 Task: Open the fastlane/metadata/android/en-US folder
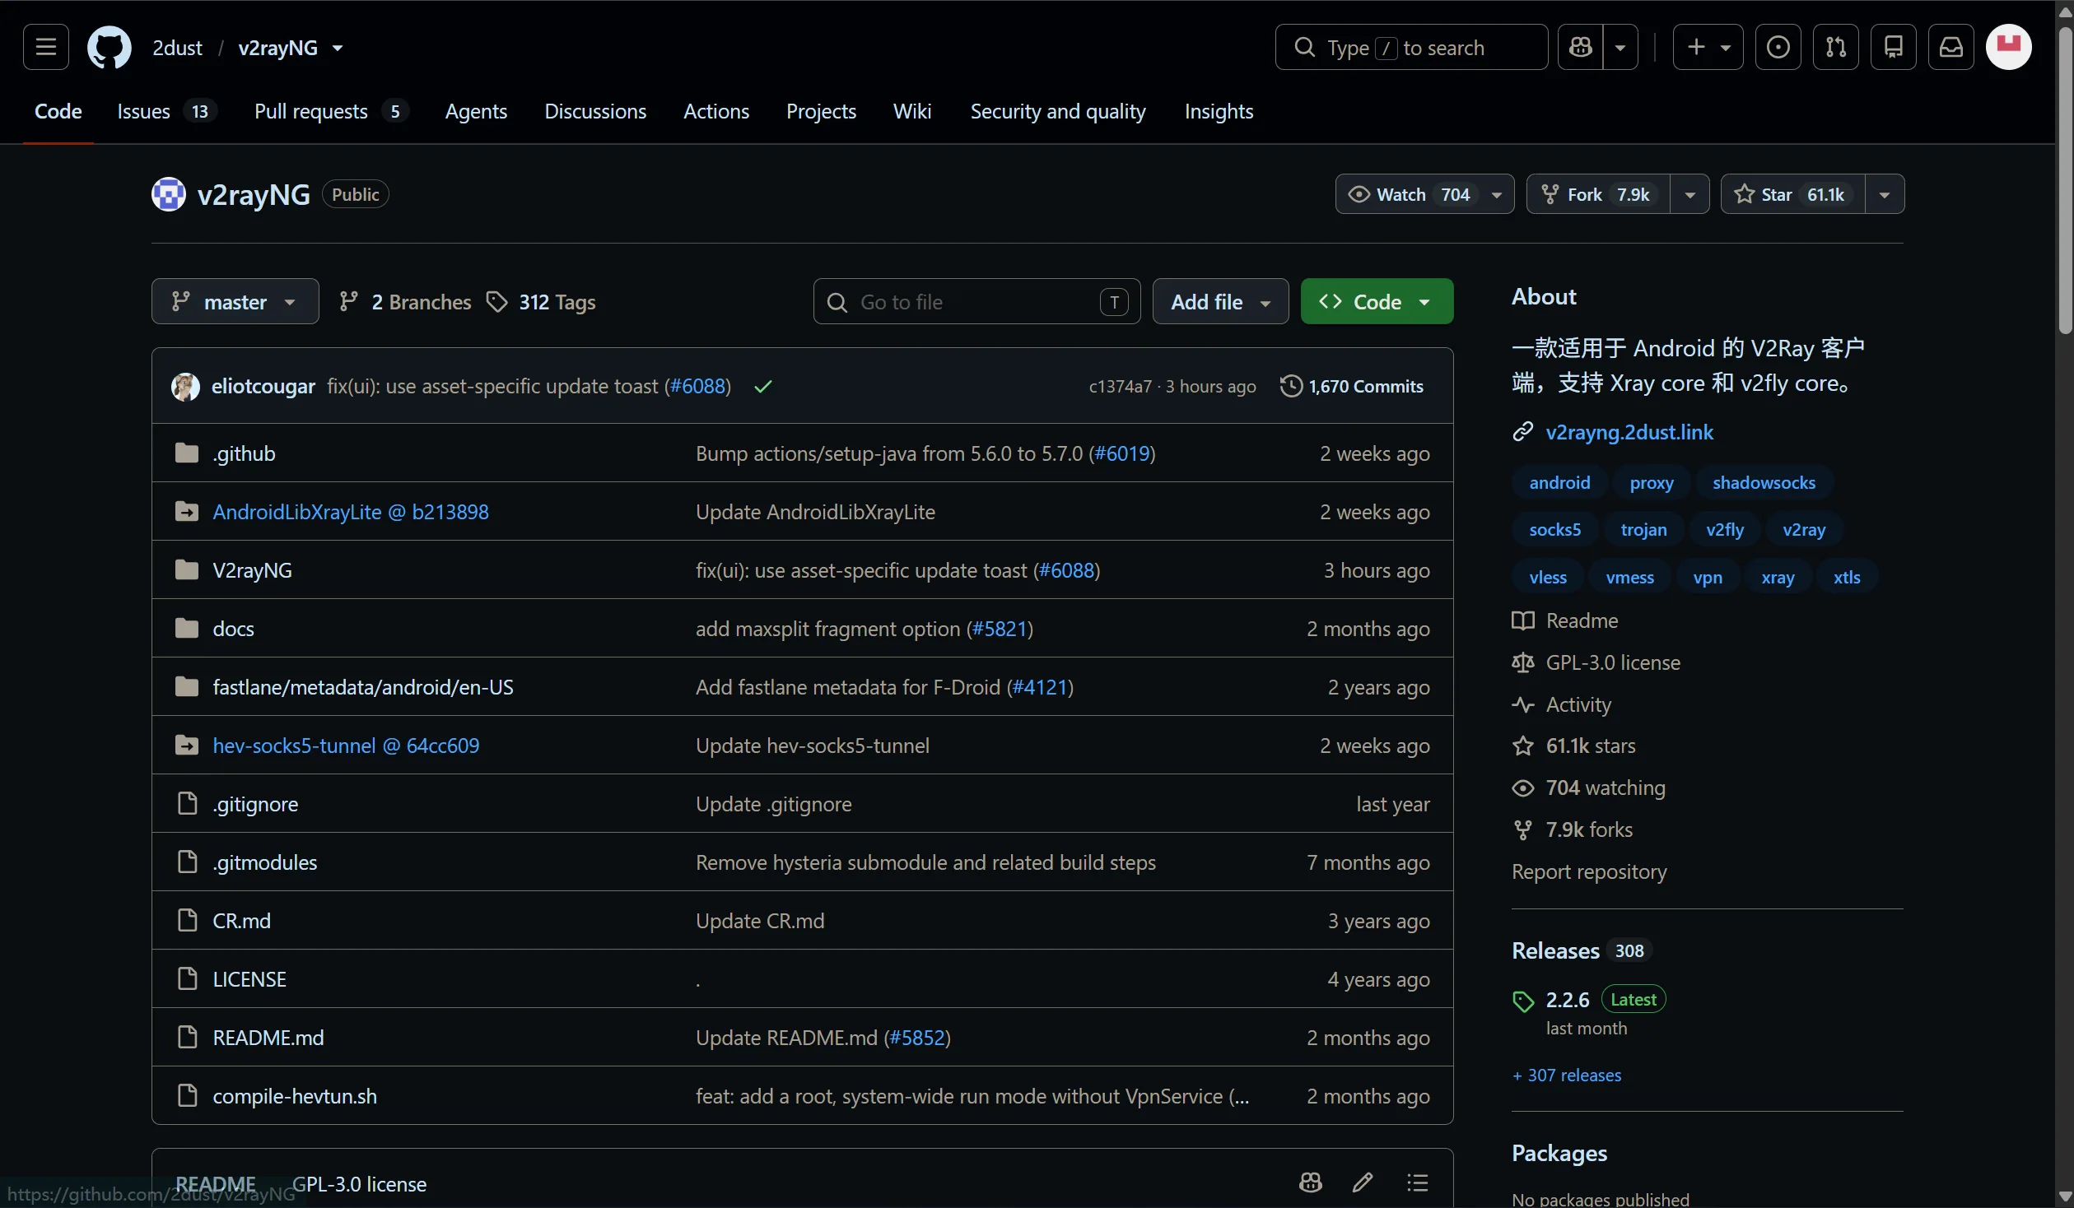[363, 686]
